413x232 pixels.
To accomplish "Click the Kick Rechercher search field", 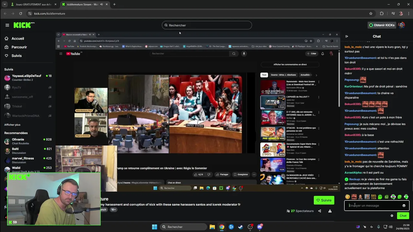I will pyautogui.click(x=207, y=25).
